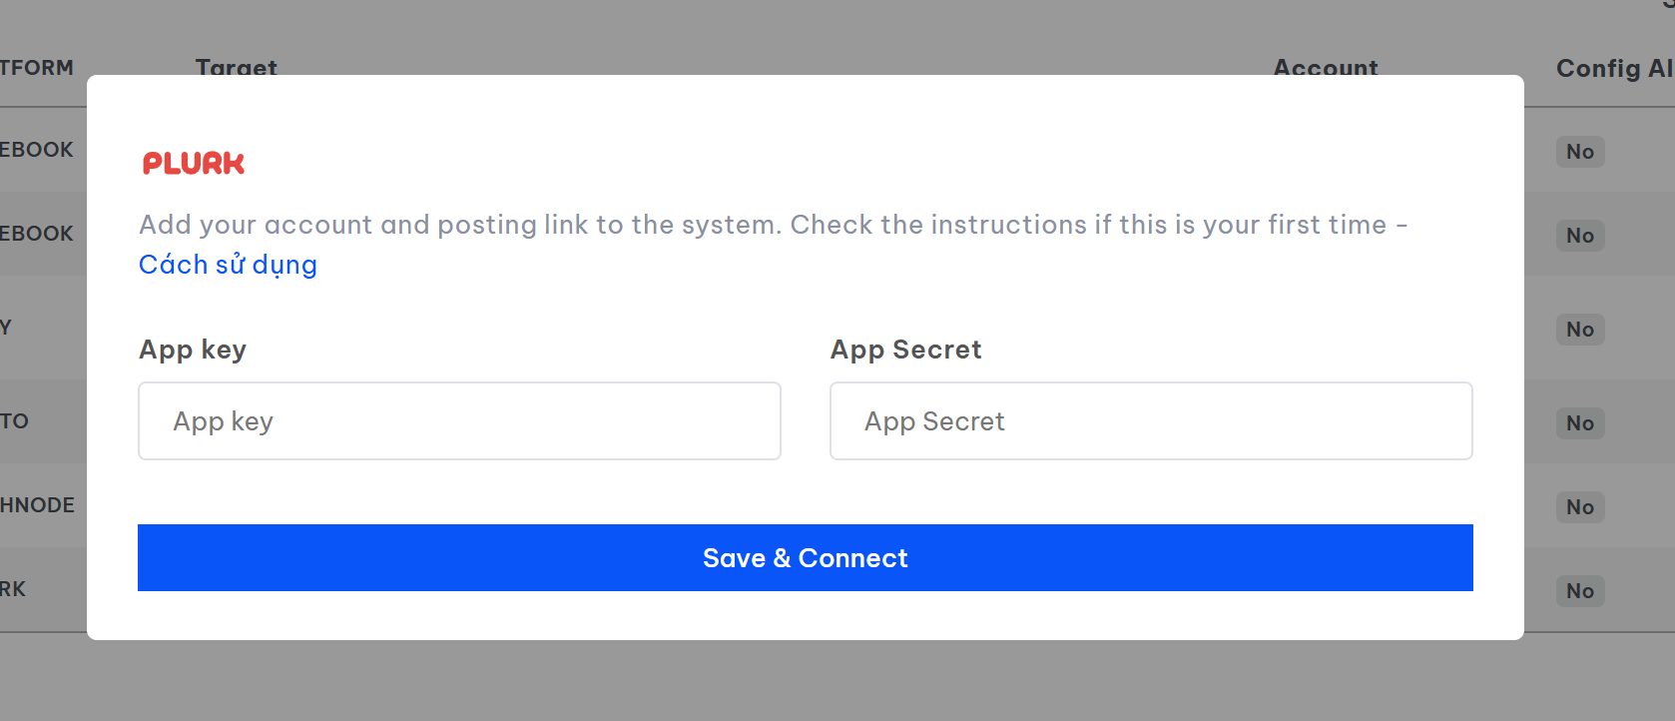
Task: Click into the App Secret text box
Action: [1151, 421]
